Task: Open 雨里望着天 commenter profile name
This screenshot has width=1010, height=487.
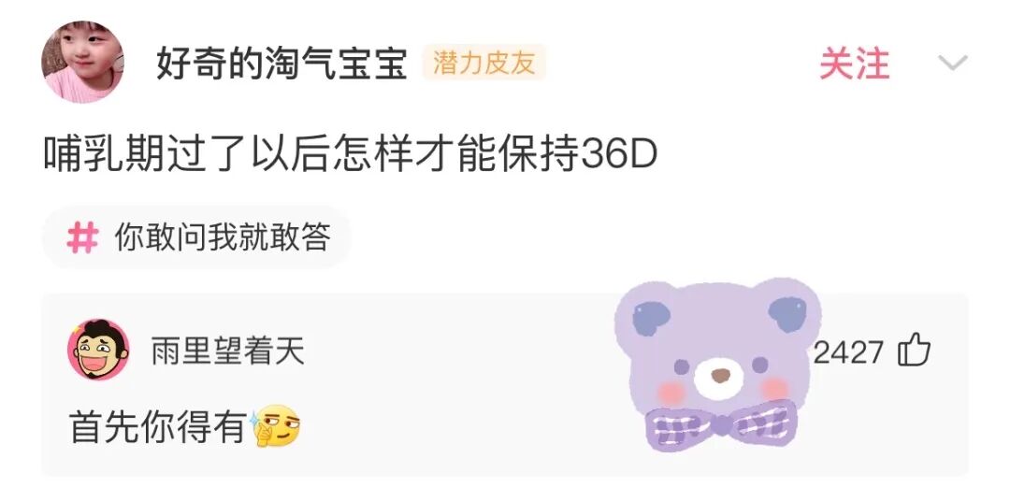Action: click(227, 352)
